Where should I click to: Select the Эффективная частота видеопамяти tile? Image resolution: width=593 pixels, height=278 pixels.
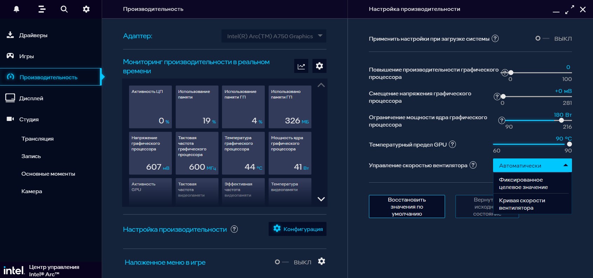point(243,191)
